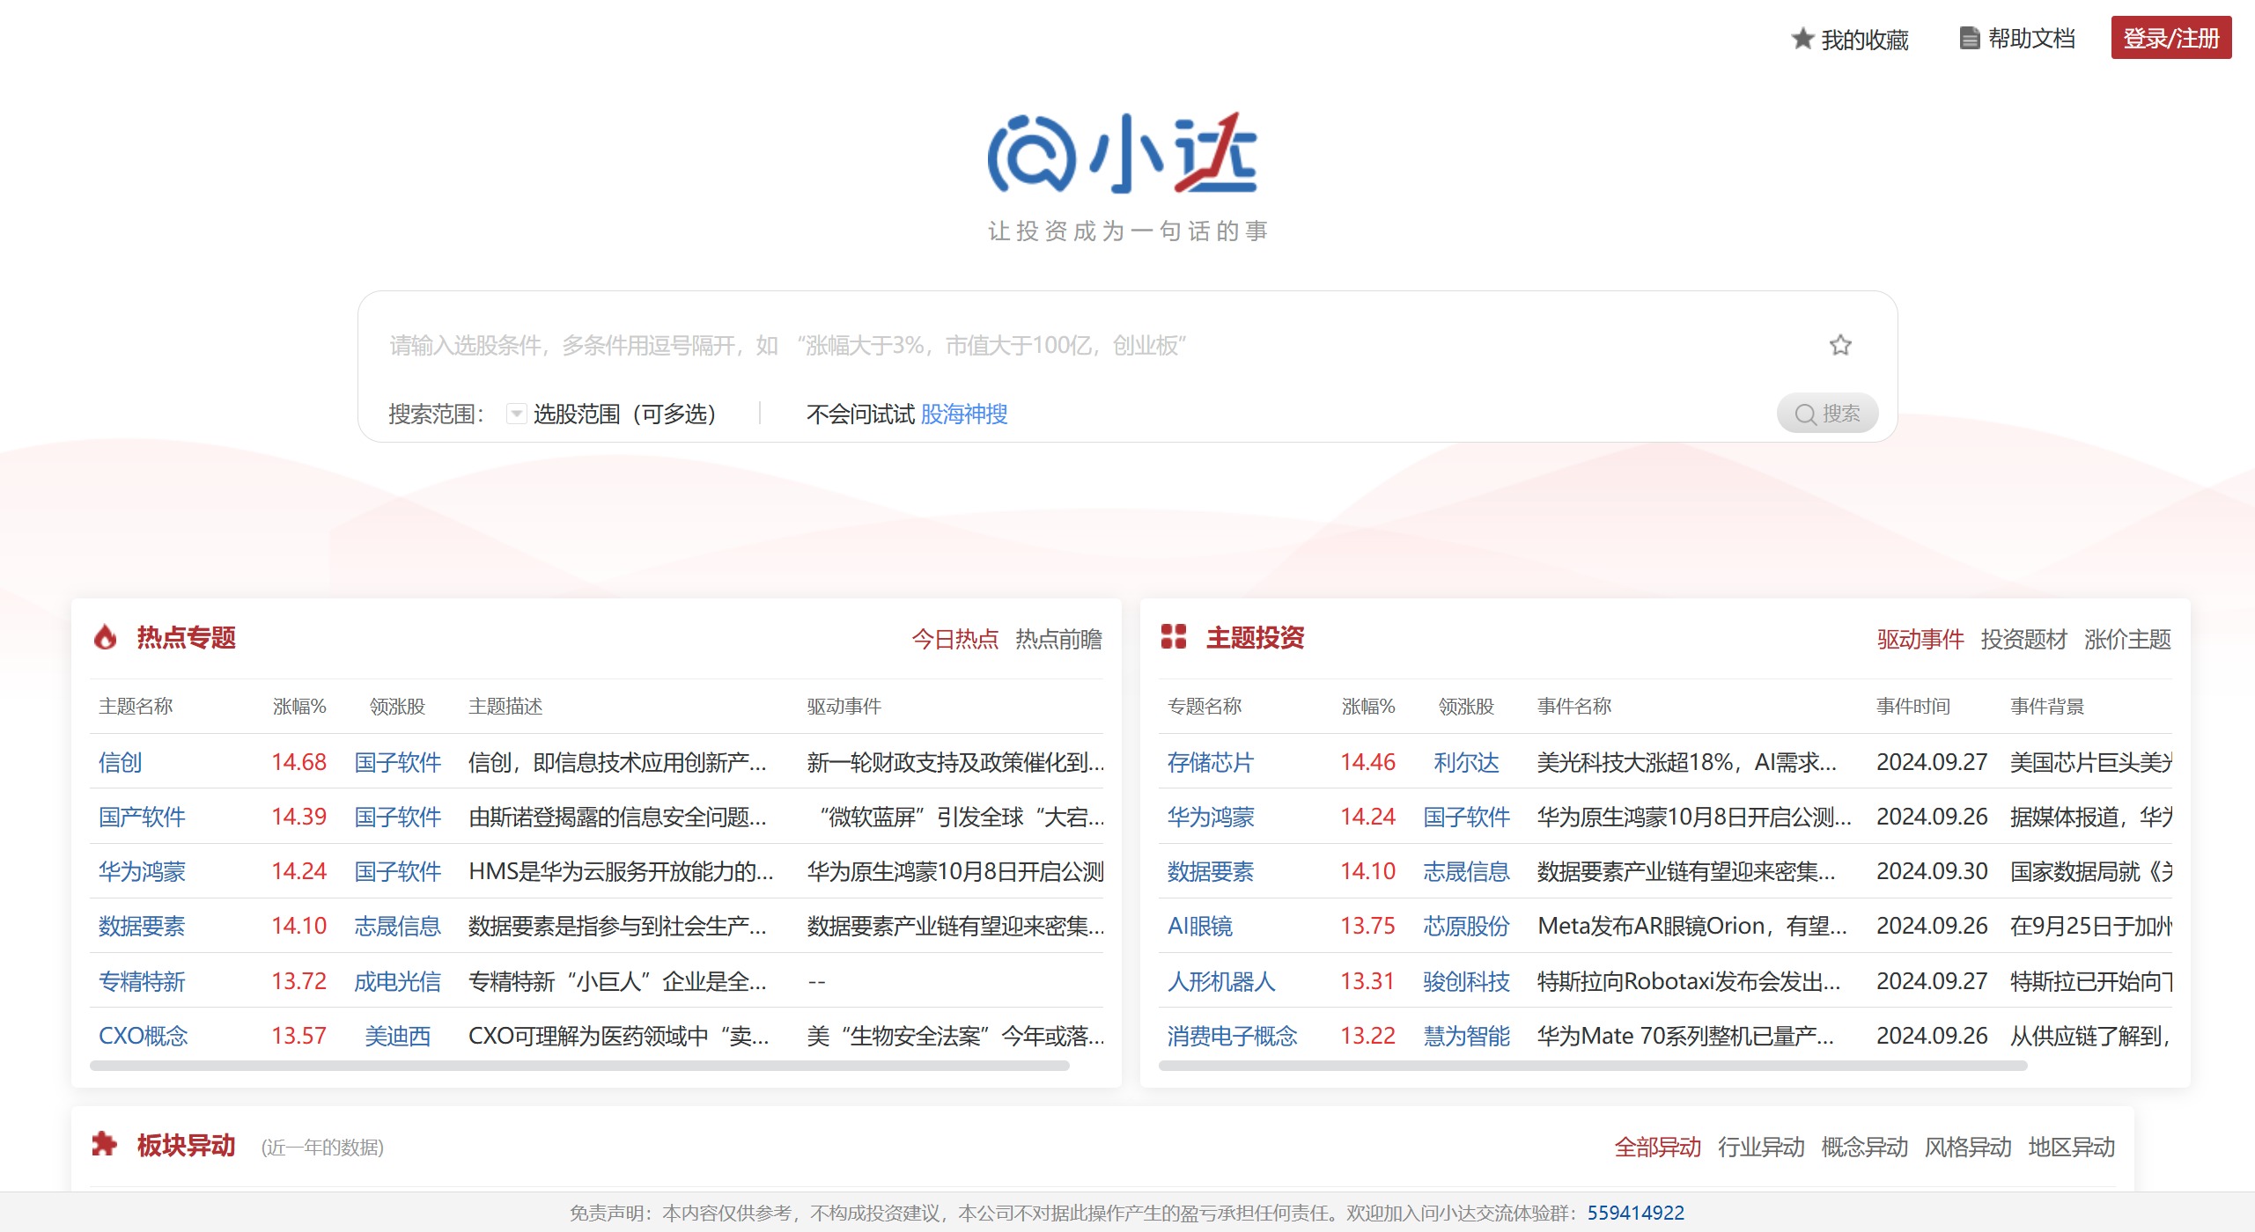Click the magnifier 搜索 button to search
The image size is (2255, 1232).
1828,413
